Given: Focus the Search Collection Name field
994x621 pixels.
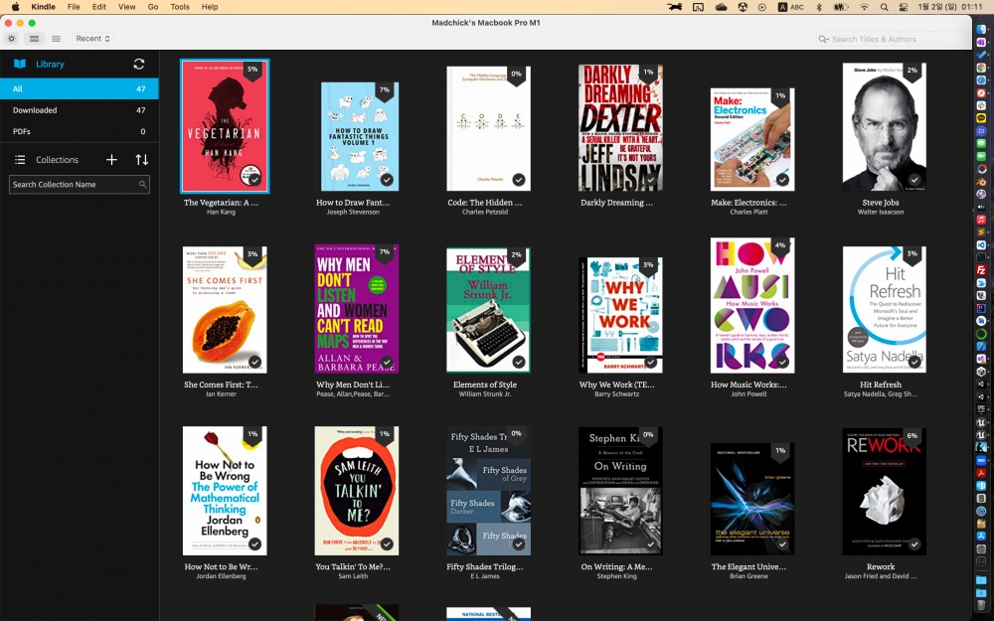Looking at the screenshot, I should [80, 185].
